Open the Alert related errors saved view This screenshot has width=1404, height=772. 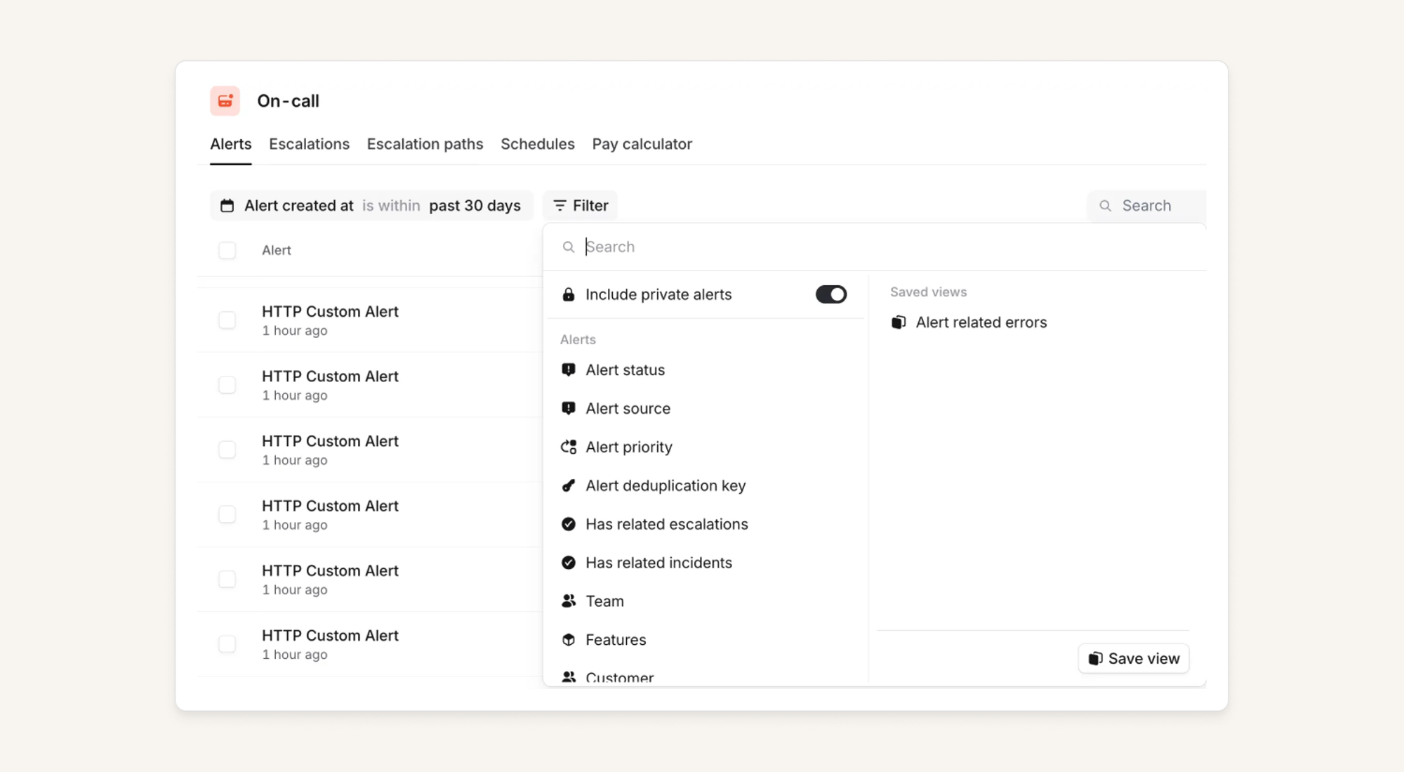(x=981, y=322)
